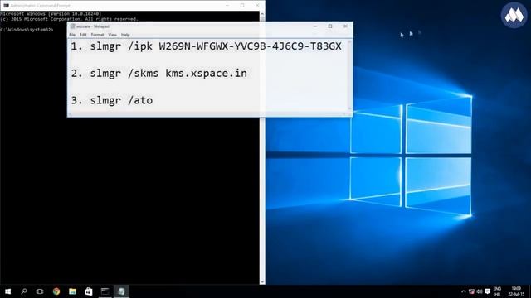Image resolution: width=531 pixels, height=298 pixels.
Task: Open File Explorer from the taskbar
Action: (72, 291)
